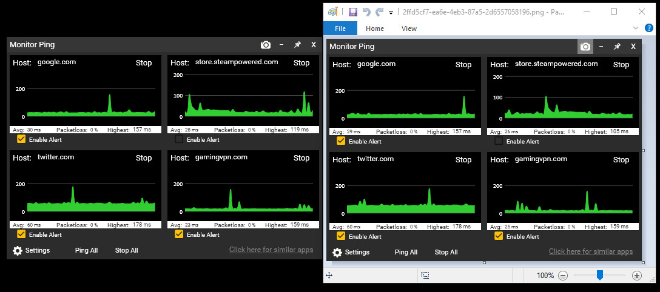Open the File menu in Paint
The height and width of the screenshot is (292, 660).
click(340, 28)
